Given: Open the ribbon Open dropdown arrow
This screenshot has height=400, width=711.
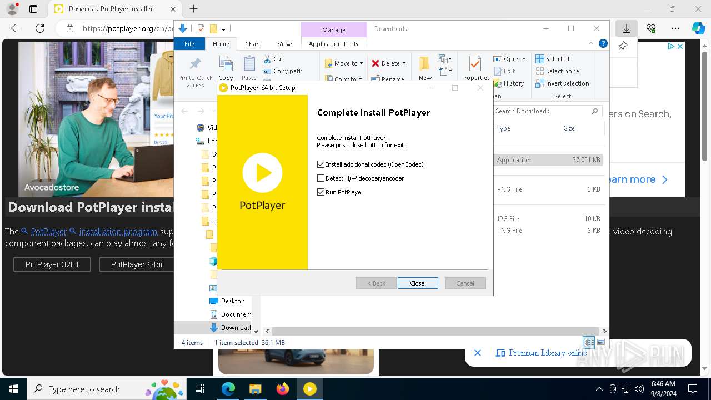Looking at the screenshot, I should coord(524,59).
